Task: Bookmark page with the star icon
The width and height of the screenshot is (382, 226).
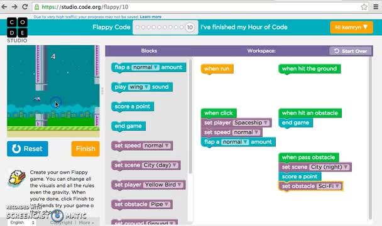Action: 364,7
